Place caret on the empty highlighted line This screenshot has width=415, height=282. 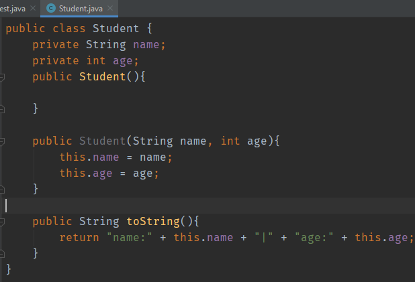pyautogui.click(x=207, y=206)
